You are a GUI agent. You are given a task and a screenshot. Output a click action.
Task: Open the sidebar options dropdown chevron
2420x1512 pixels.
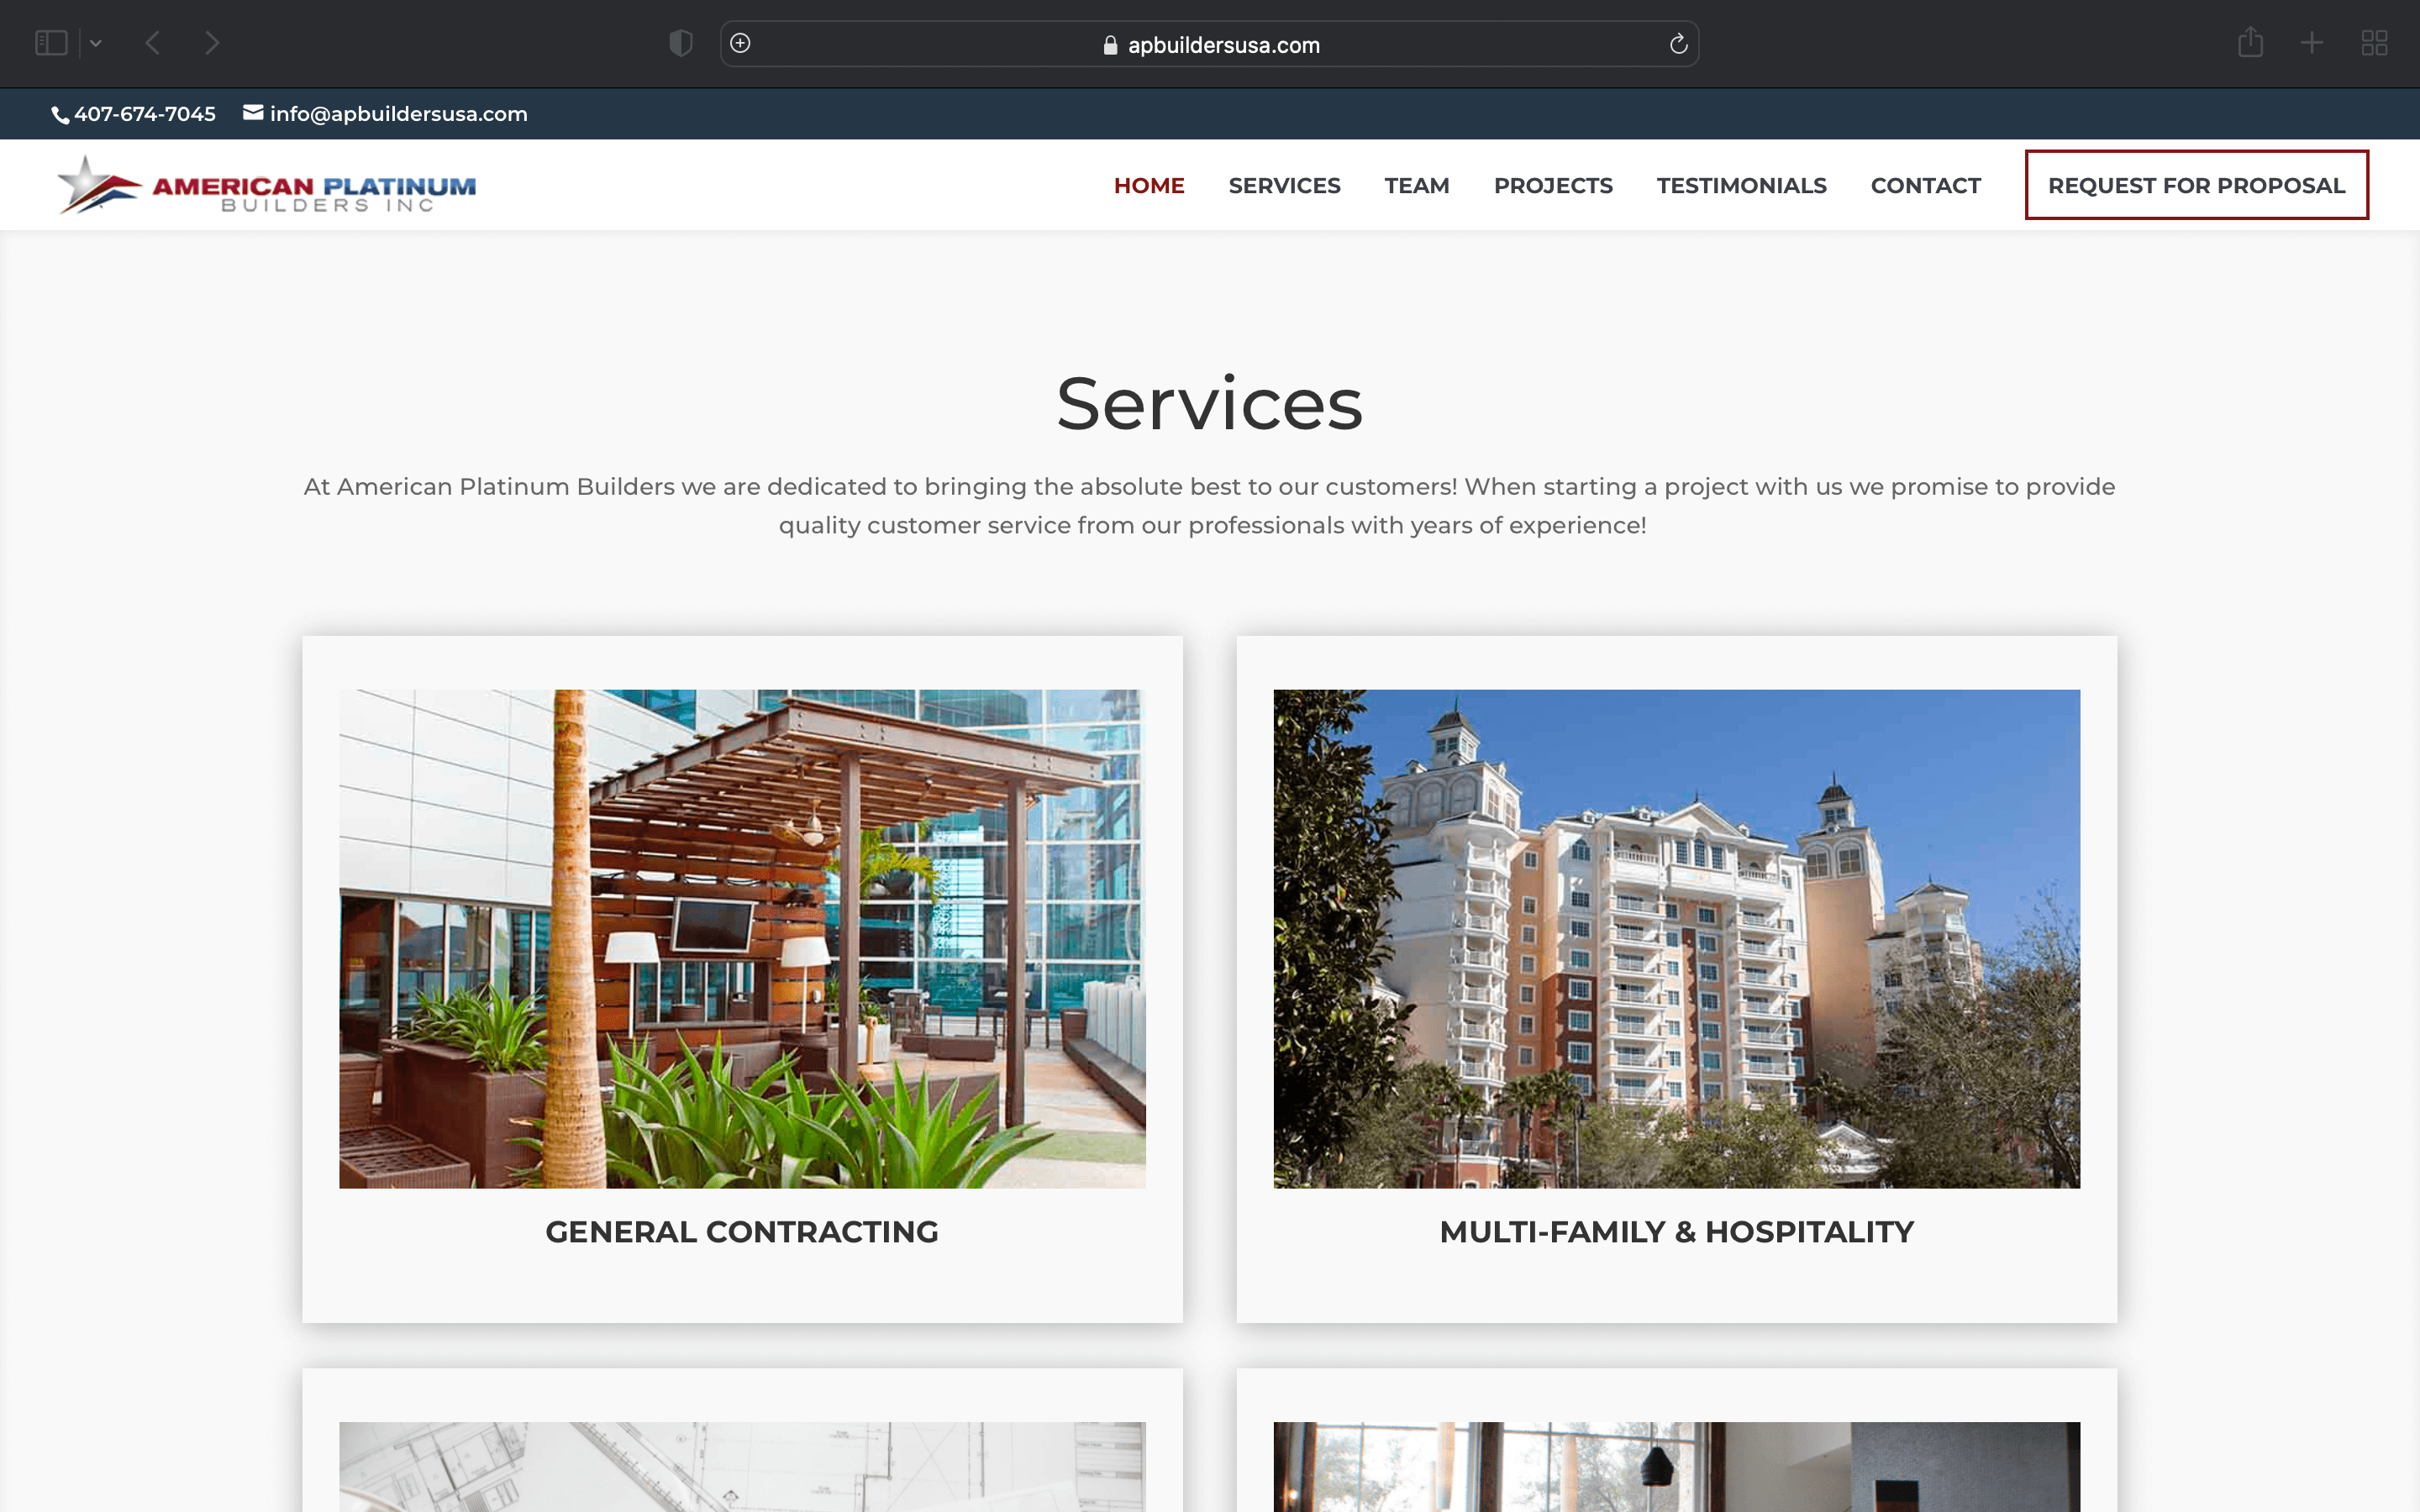[x=96, y=43]
